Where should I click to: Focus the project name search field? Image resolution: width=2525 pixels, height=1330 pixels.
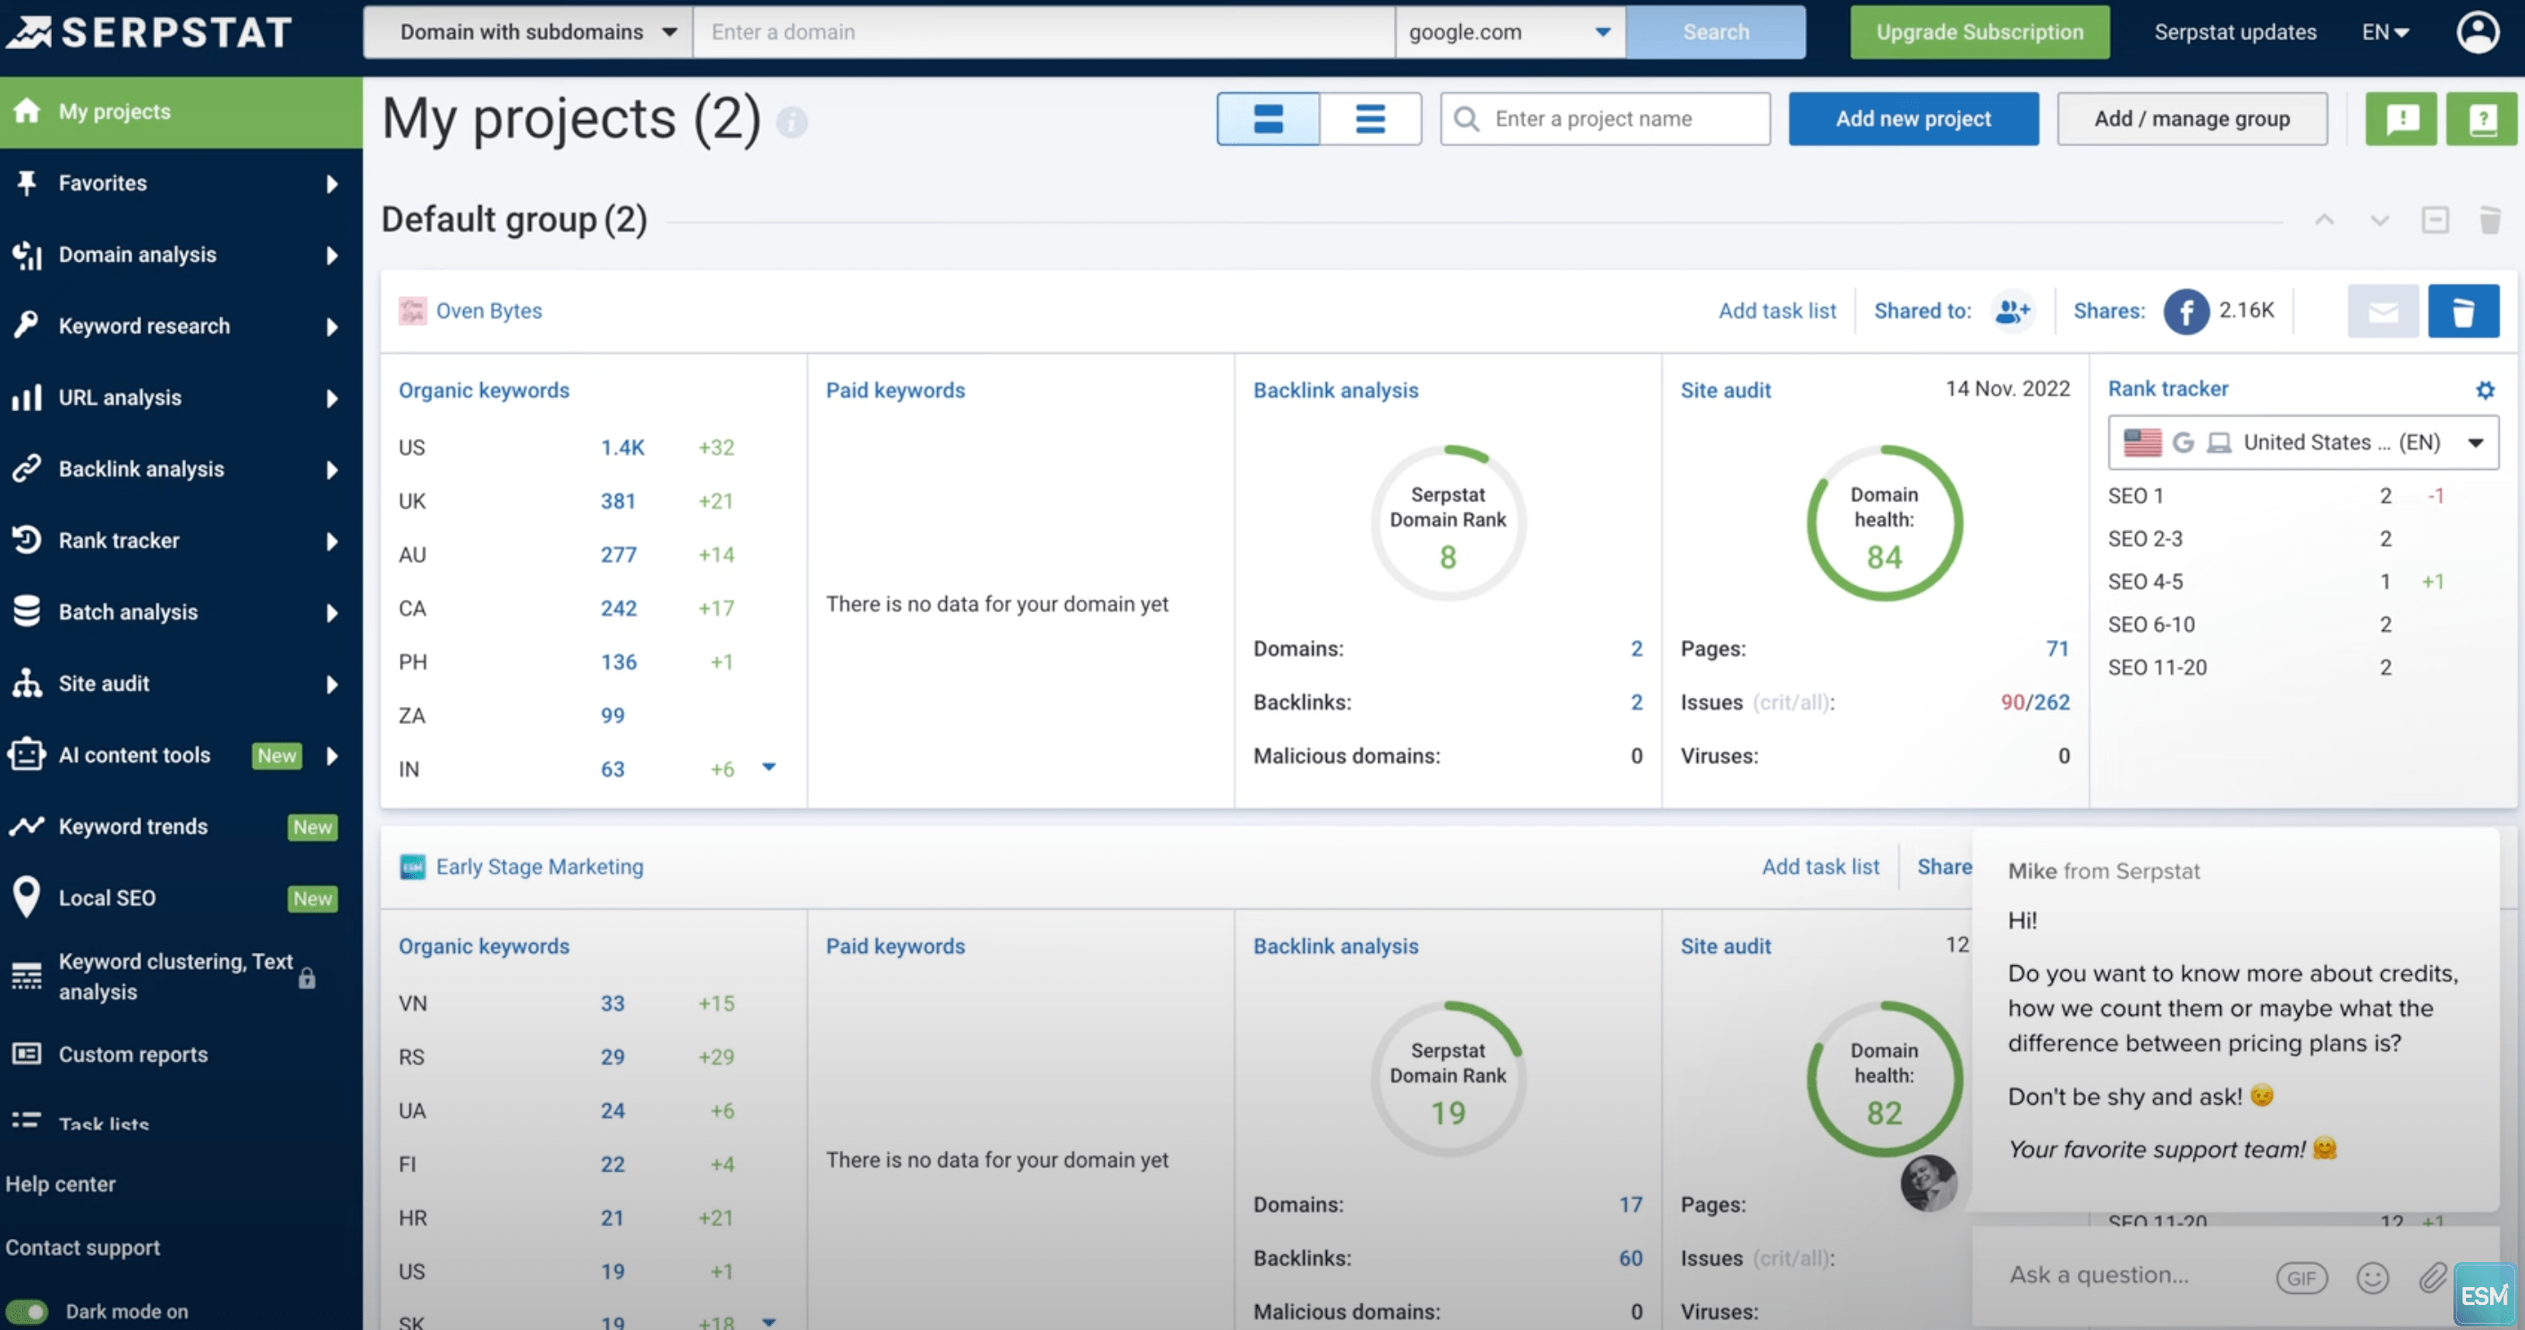coord(1605,119)
